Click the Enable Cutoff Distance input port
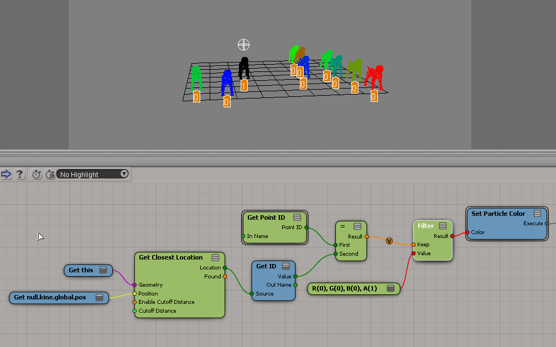Image resolution: width=556 pixels, height=347 pixels. click(x=134, y=302)
